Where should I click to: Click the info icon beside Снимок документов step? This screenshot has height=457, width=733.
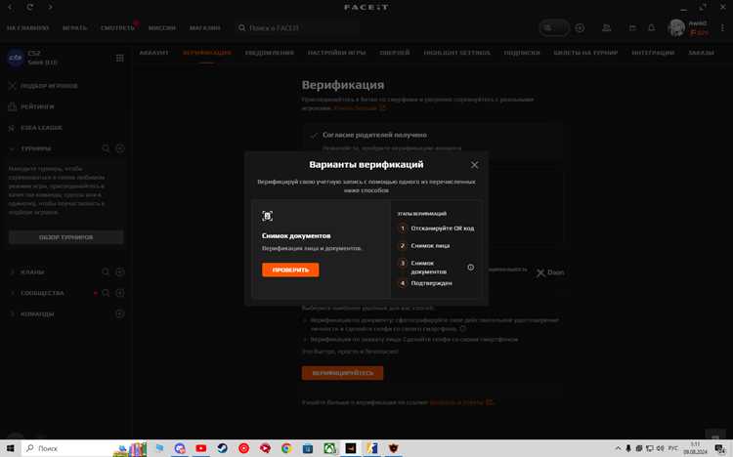click(x=471, y=268)
